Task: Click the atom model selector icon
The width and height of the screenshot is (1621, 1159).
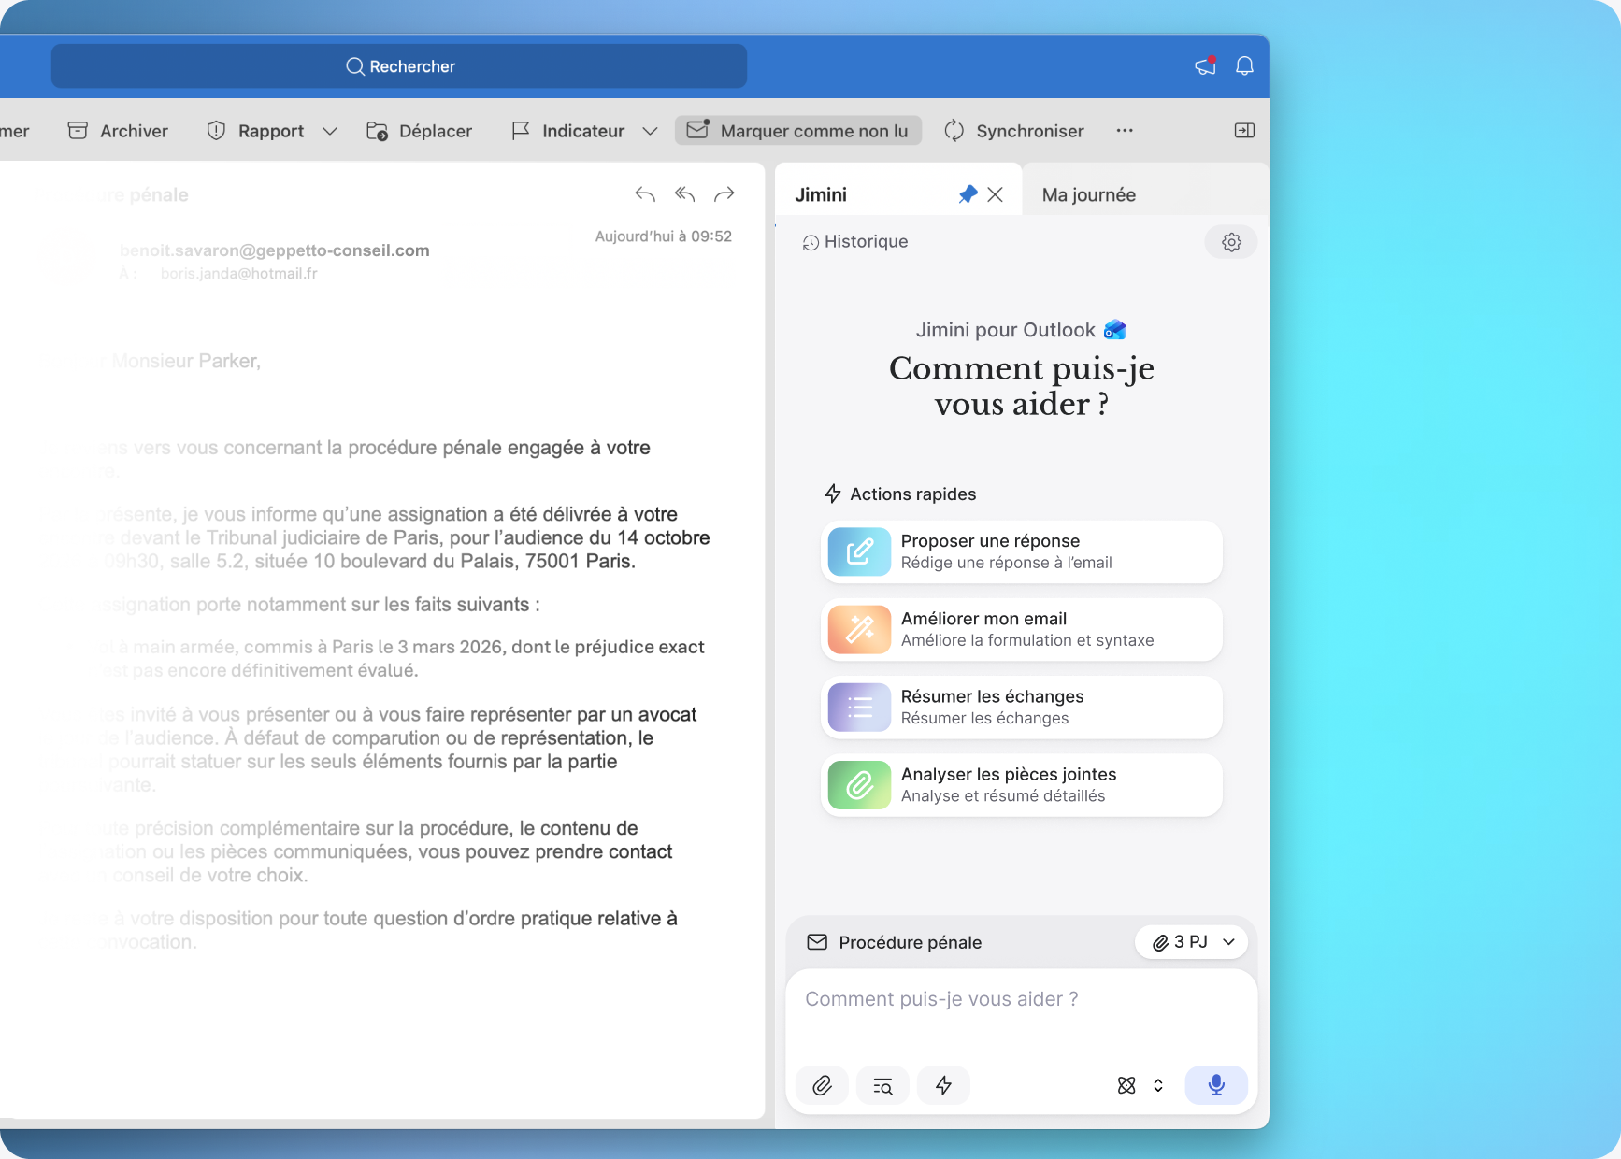Action: 1126,1085
